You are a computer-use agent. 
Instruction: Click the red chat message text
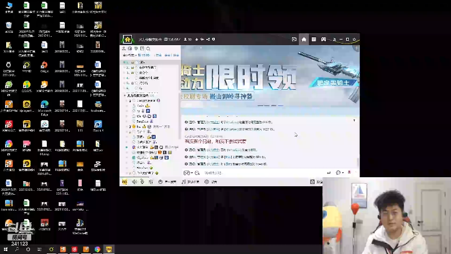pos(215,142)
